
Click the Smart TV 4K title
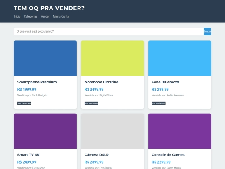(28, 155)
